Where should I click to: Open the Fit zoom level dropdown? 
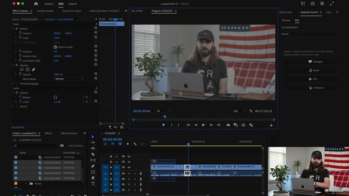coord(163,111)
